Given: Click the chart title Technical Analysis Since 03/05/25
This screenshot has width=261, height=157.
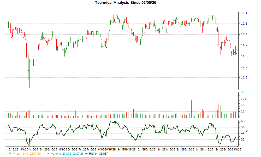Looking at the screenshot, I should tap(126, 3).
